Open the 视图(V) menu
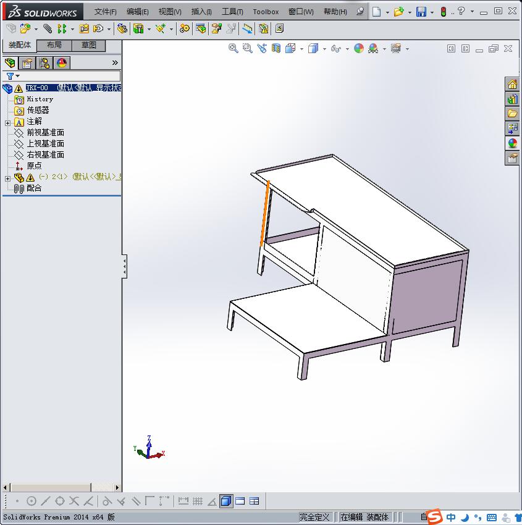The width and height of the screenshot is (522, 525). [170, 12]
